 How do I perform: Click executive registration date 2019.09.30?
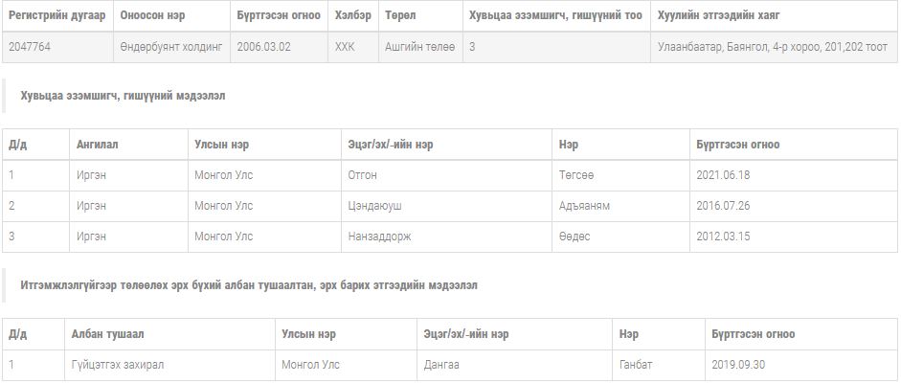click(738, 365)
